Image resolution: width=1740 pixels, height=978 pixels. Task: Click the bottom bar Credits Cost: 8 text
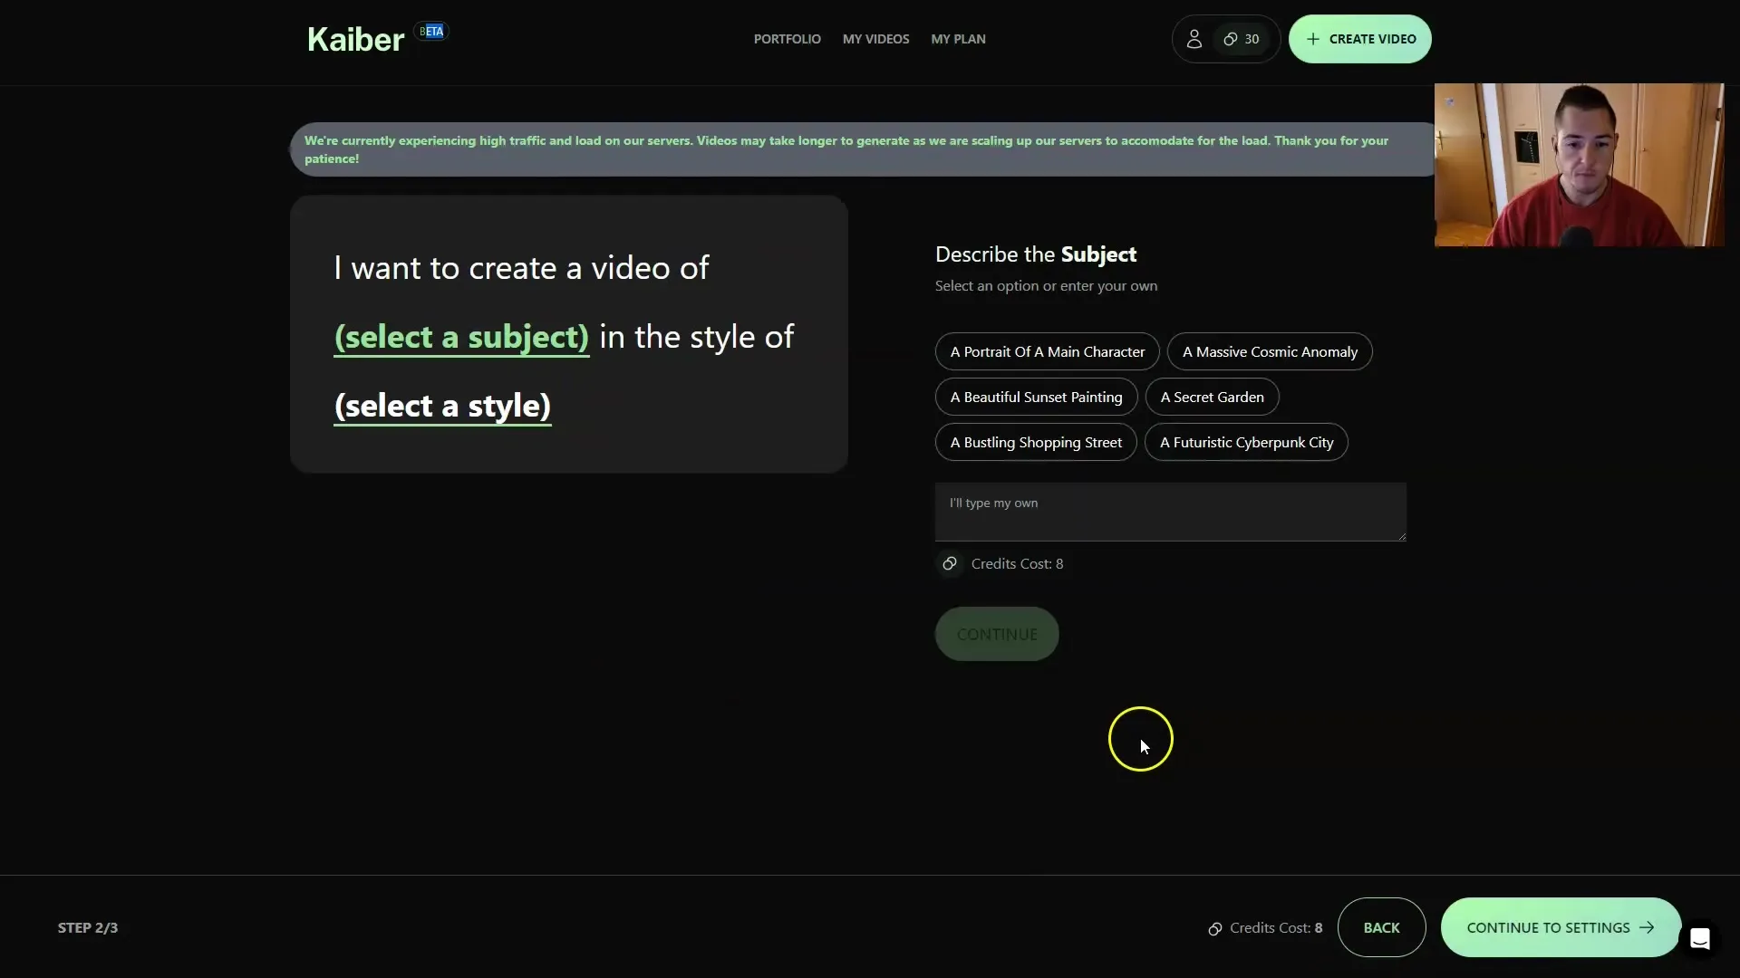tap(1276, 927)
